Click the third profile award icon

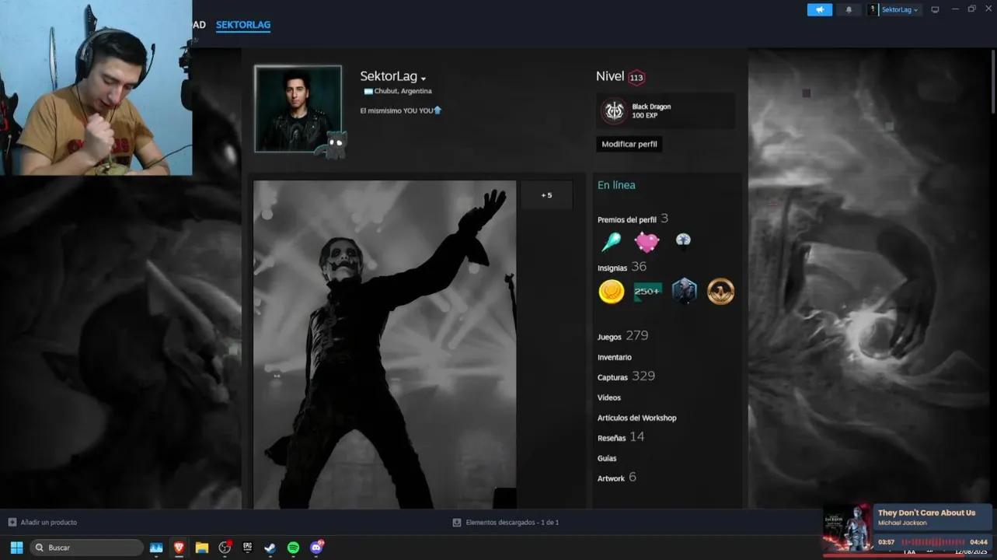tap(683, 240)
